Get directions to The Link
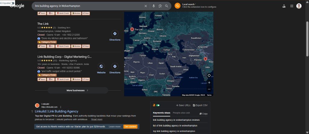 [115, 36]
